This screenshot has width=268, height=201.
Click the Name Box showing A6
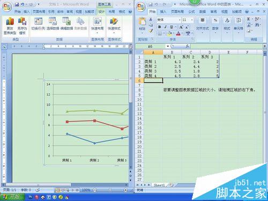tap(151, 47)
